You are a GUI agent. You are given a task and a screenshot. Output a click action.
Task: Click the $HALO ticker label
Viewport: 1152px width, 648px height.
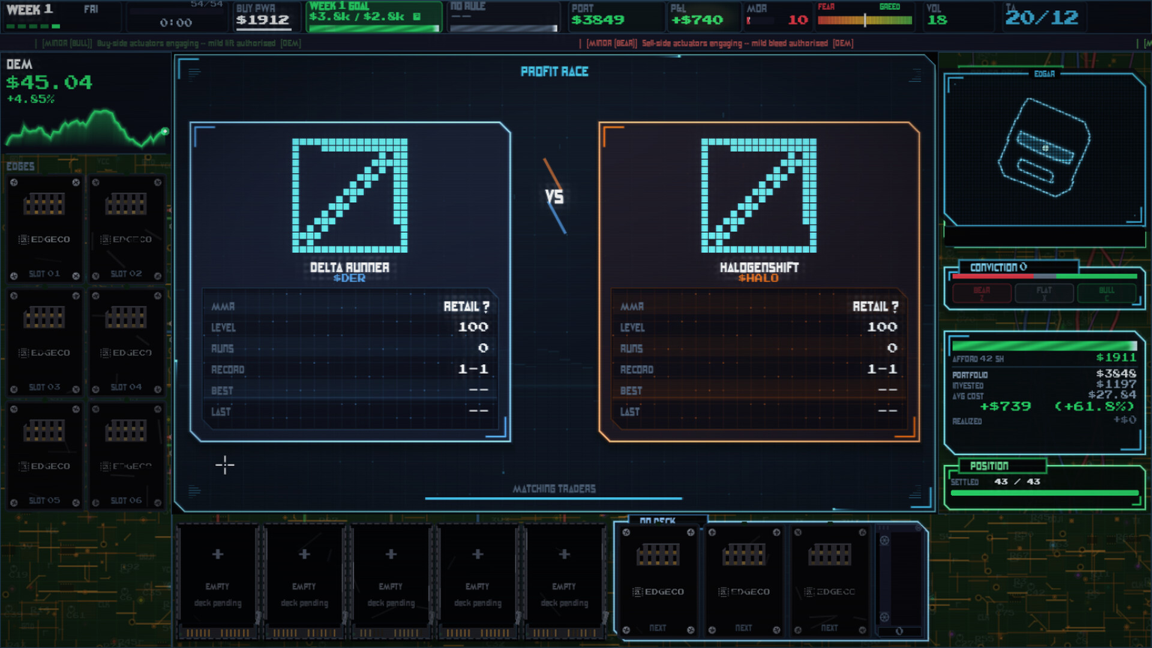coord(758,278)
